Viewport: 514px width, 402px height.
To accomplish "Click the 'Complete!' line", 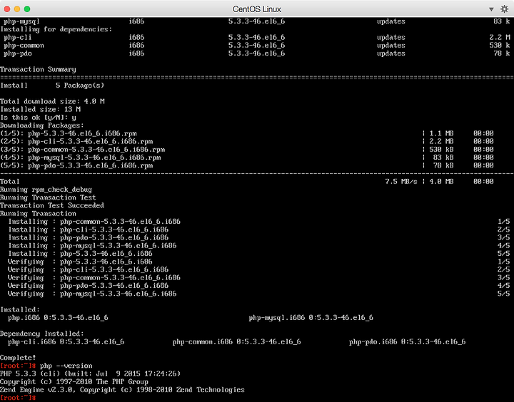I will (x=18, y=358).
